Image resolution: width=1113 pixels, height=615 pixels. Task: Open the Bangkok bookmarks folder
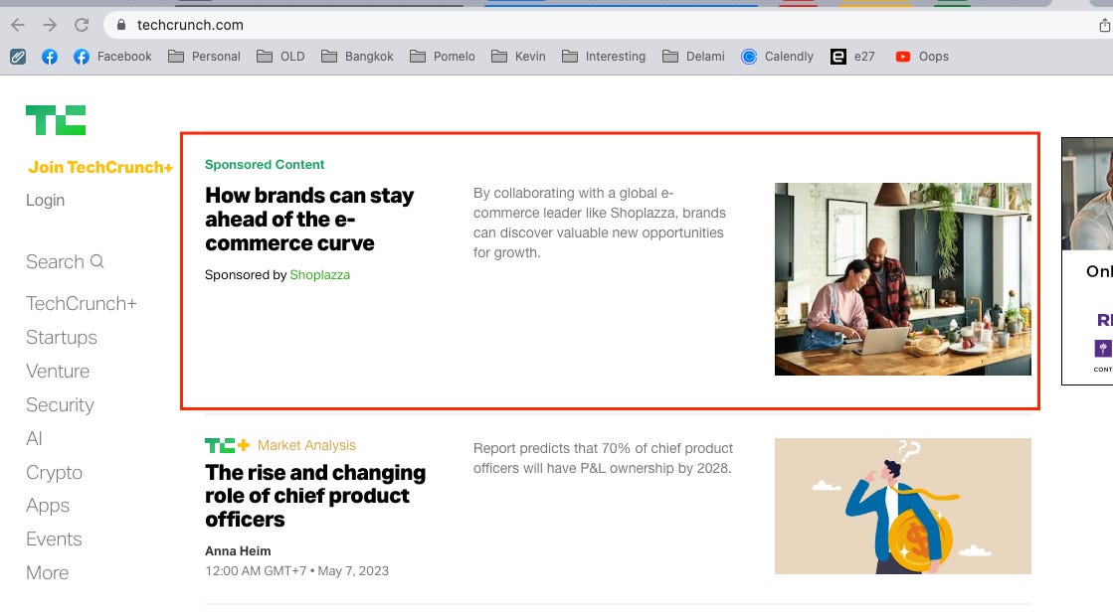(x=357, y=57)
